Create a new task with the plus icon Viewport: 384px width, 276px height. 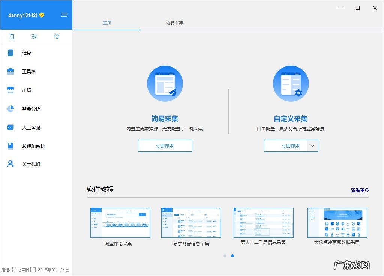coord(12,36)
